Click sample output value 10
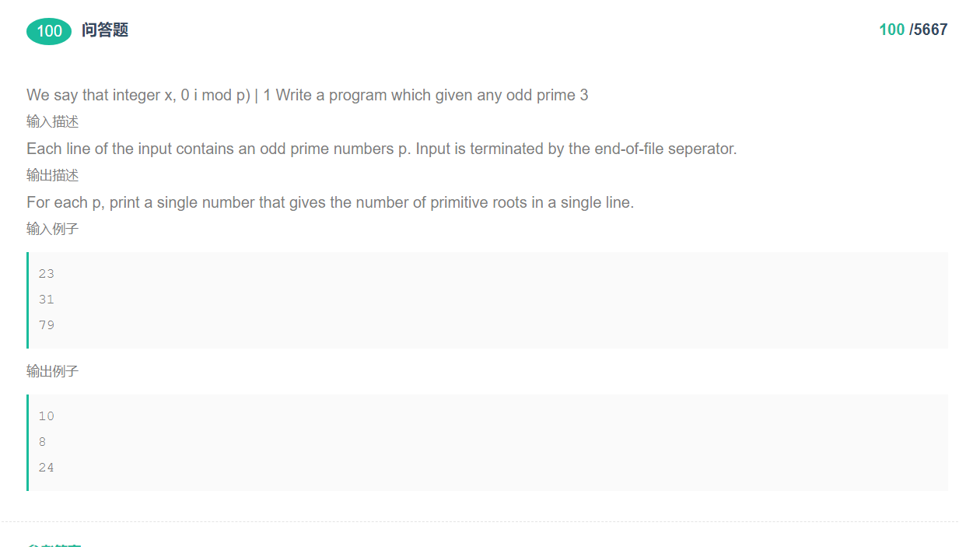 point(47,416)
